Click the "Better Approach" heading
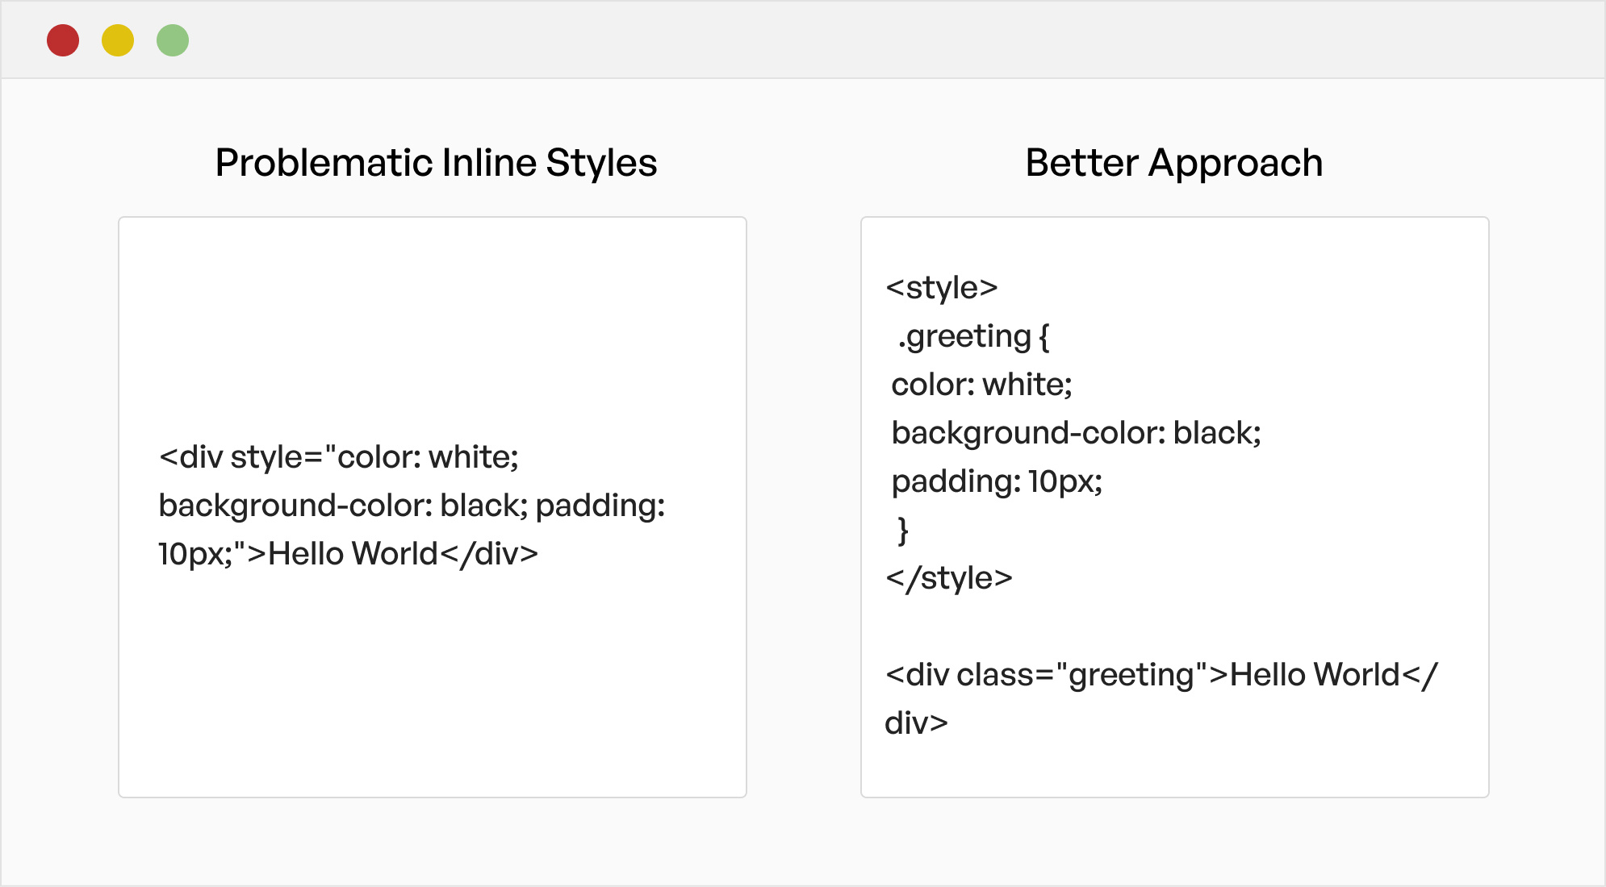Screen dimensions: 1606x887 pyautogui.click(x=1173, y=163)
